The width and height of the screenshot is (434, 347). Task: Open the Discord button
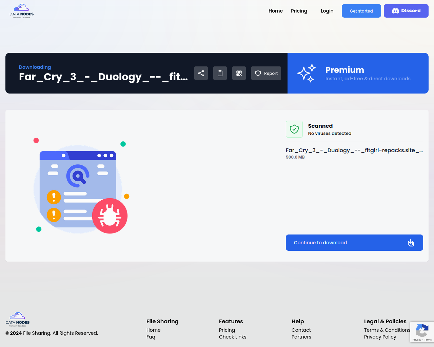pos(406,11)
